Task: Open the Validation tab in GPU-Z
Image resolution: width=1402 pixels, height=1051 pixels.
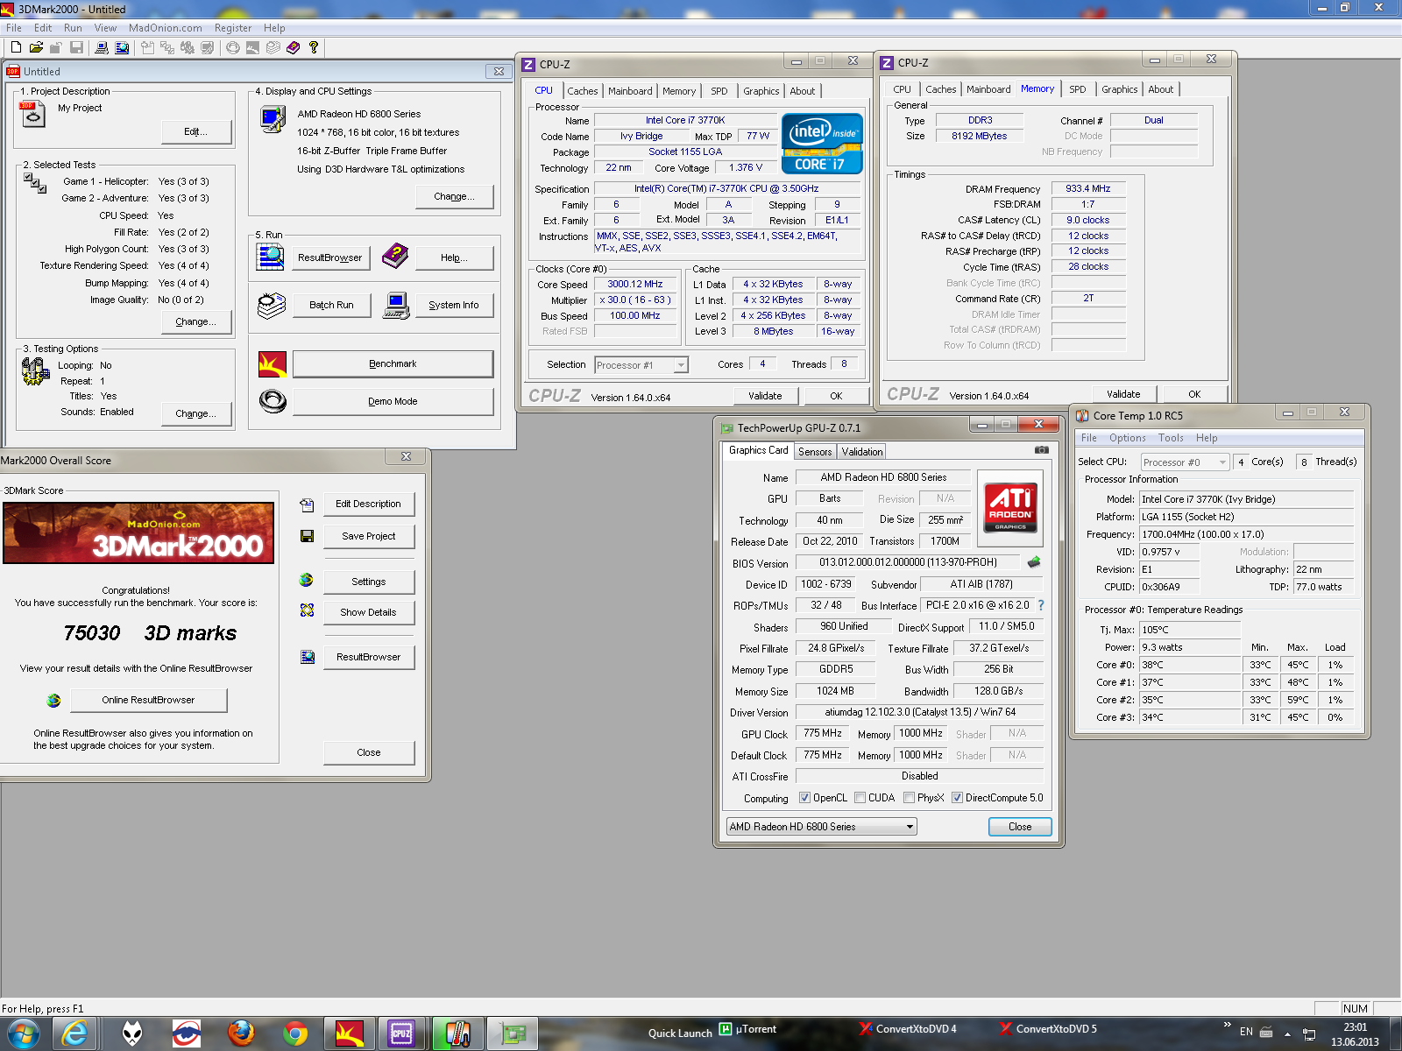Action: point(862,452)
